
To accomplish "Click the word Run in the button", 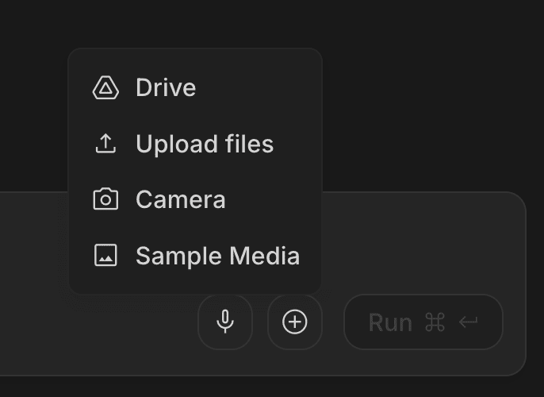I will coord(390,322).
